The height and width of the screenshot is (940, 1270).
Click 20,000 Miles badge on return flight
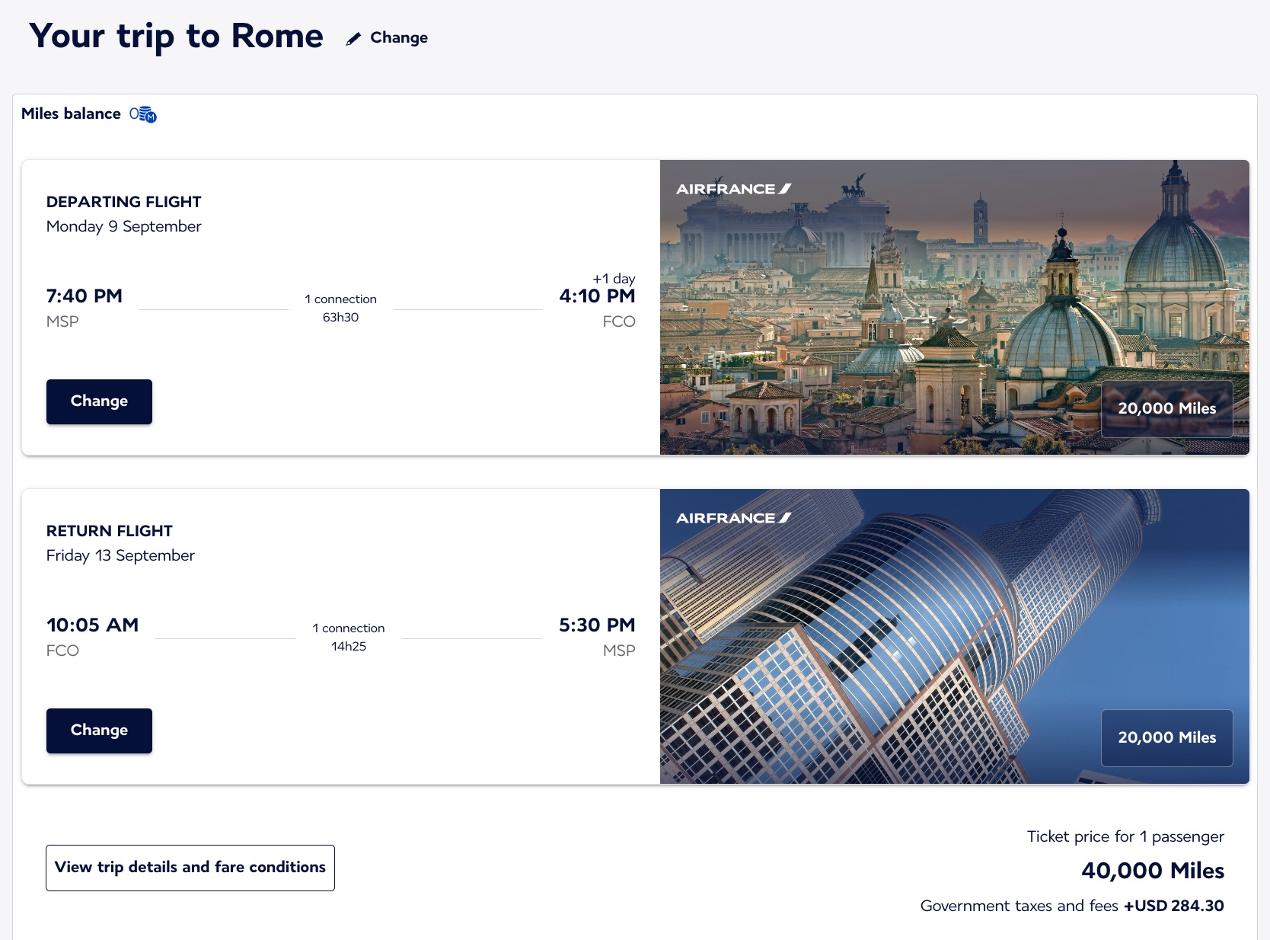click(1166, 738)
